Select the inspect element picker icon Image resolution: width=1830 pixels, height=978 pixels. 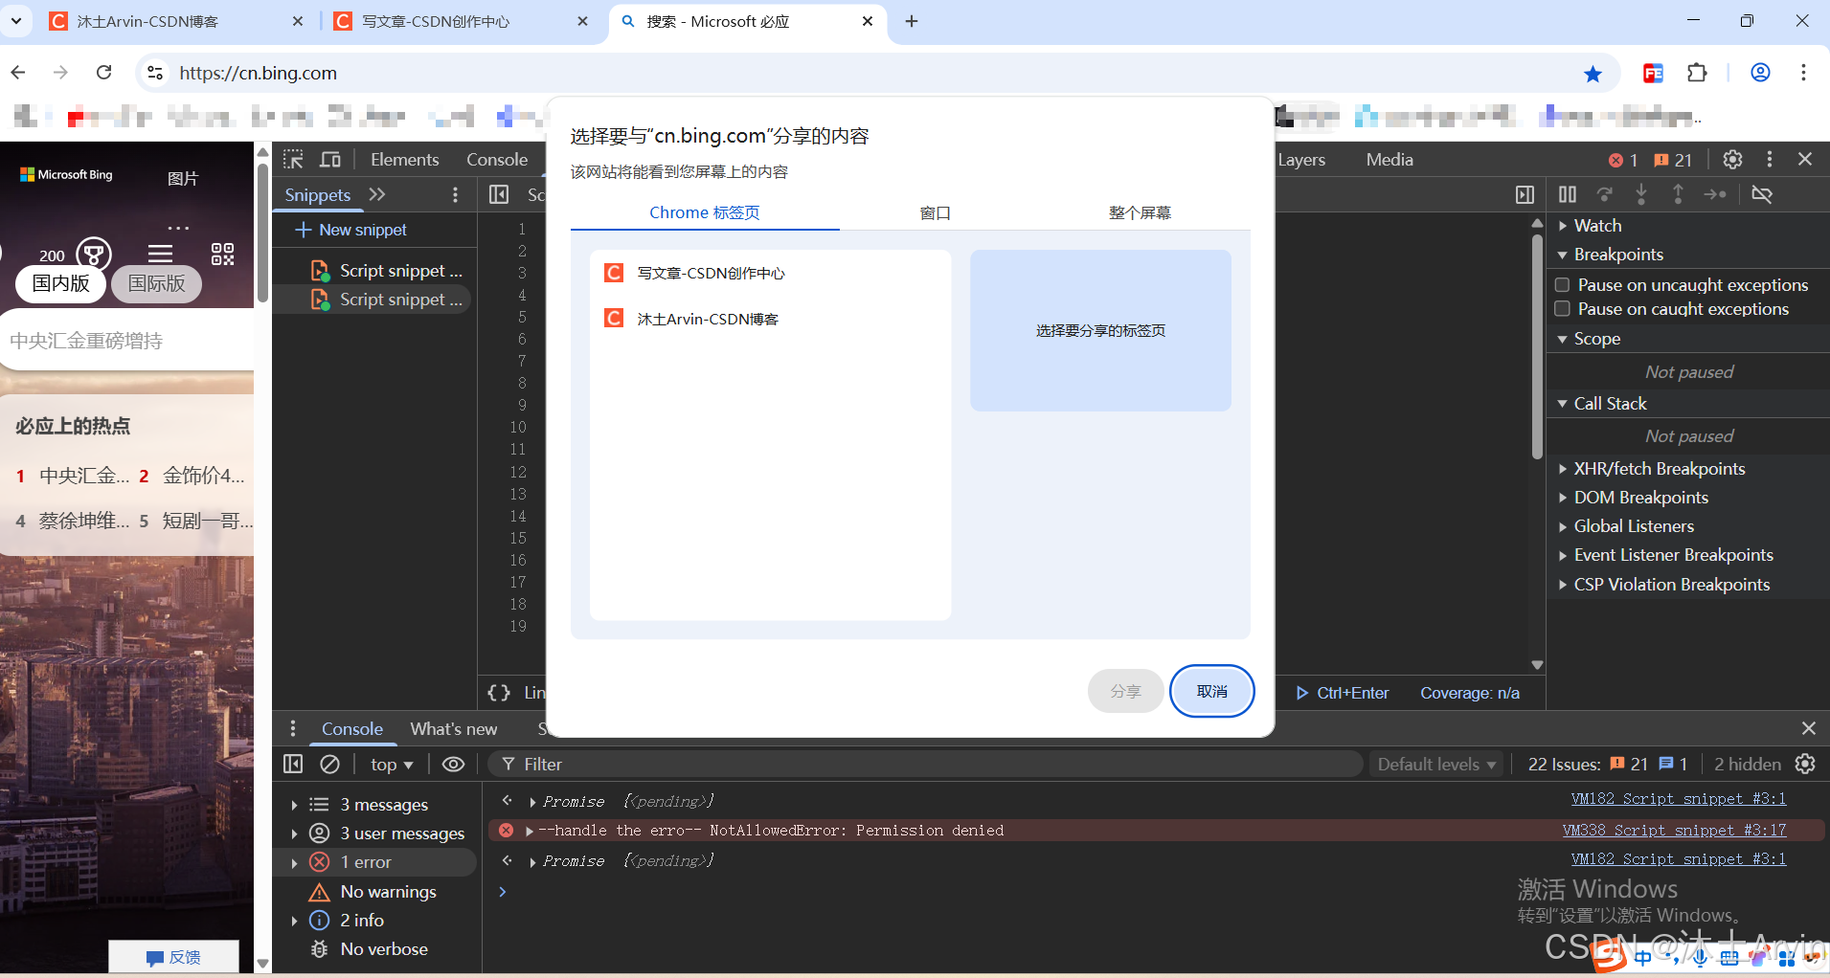point(293,159)
